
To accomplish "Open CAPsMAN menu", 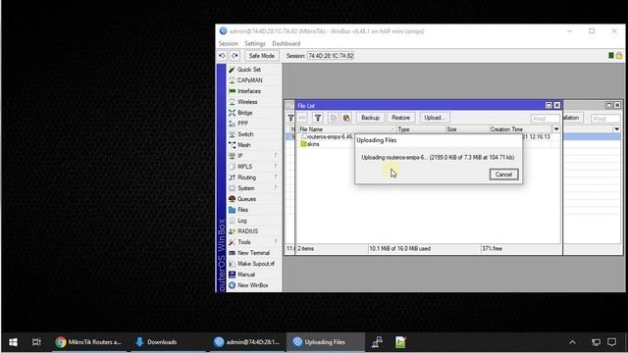I will coord(249,80).
